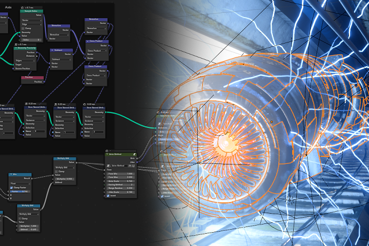This screenshot has height=246, width=369.
Task: Toggle the Invert checkbox in Anim Method node
Action: pyautogui.click(x=108, y=196)
